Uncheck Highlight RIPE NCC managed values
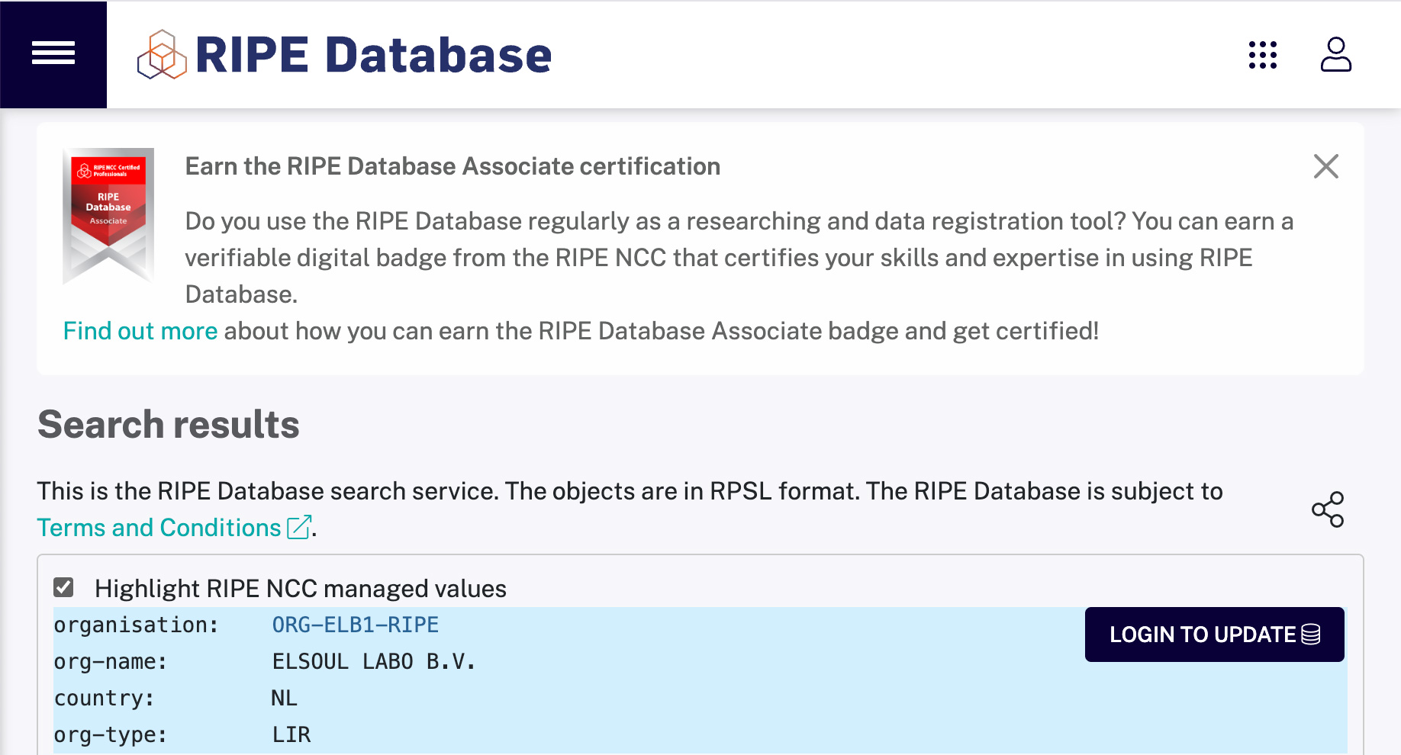Viewport: 1401px width, 755px height. pos(63,587)
